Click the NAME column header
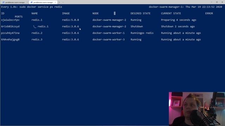This screenshot has height=126, width=225. click(34, 13)
